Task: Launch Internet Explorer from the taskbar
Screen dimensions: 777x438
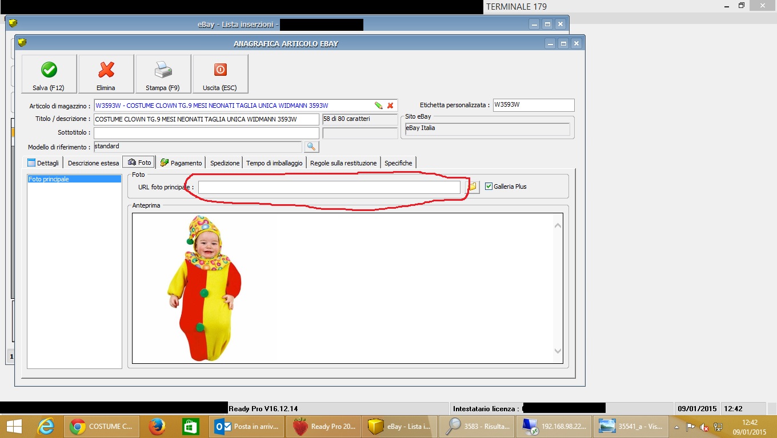Action: click(x=46, y=427)
